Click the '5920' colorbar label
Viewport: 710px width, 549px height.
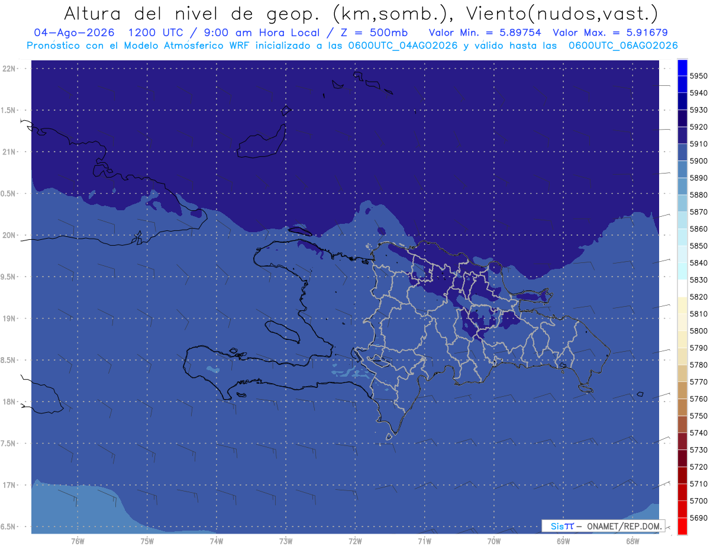coord(698,127)
